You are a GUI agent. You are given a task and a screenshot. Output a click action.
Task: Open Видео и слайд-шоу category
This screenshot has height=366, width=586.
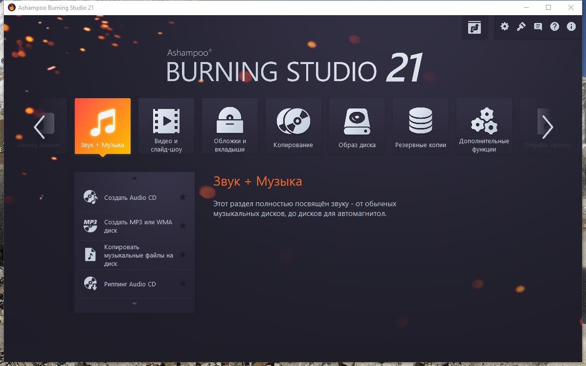[x=166, y=127]
